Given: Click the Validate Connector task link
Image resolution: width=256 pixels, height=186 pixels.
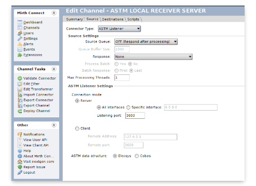Looking at the screenshot, I should (39, 79).
